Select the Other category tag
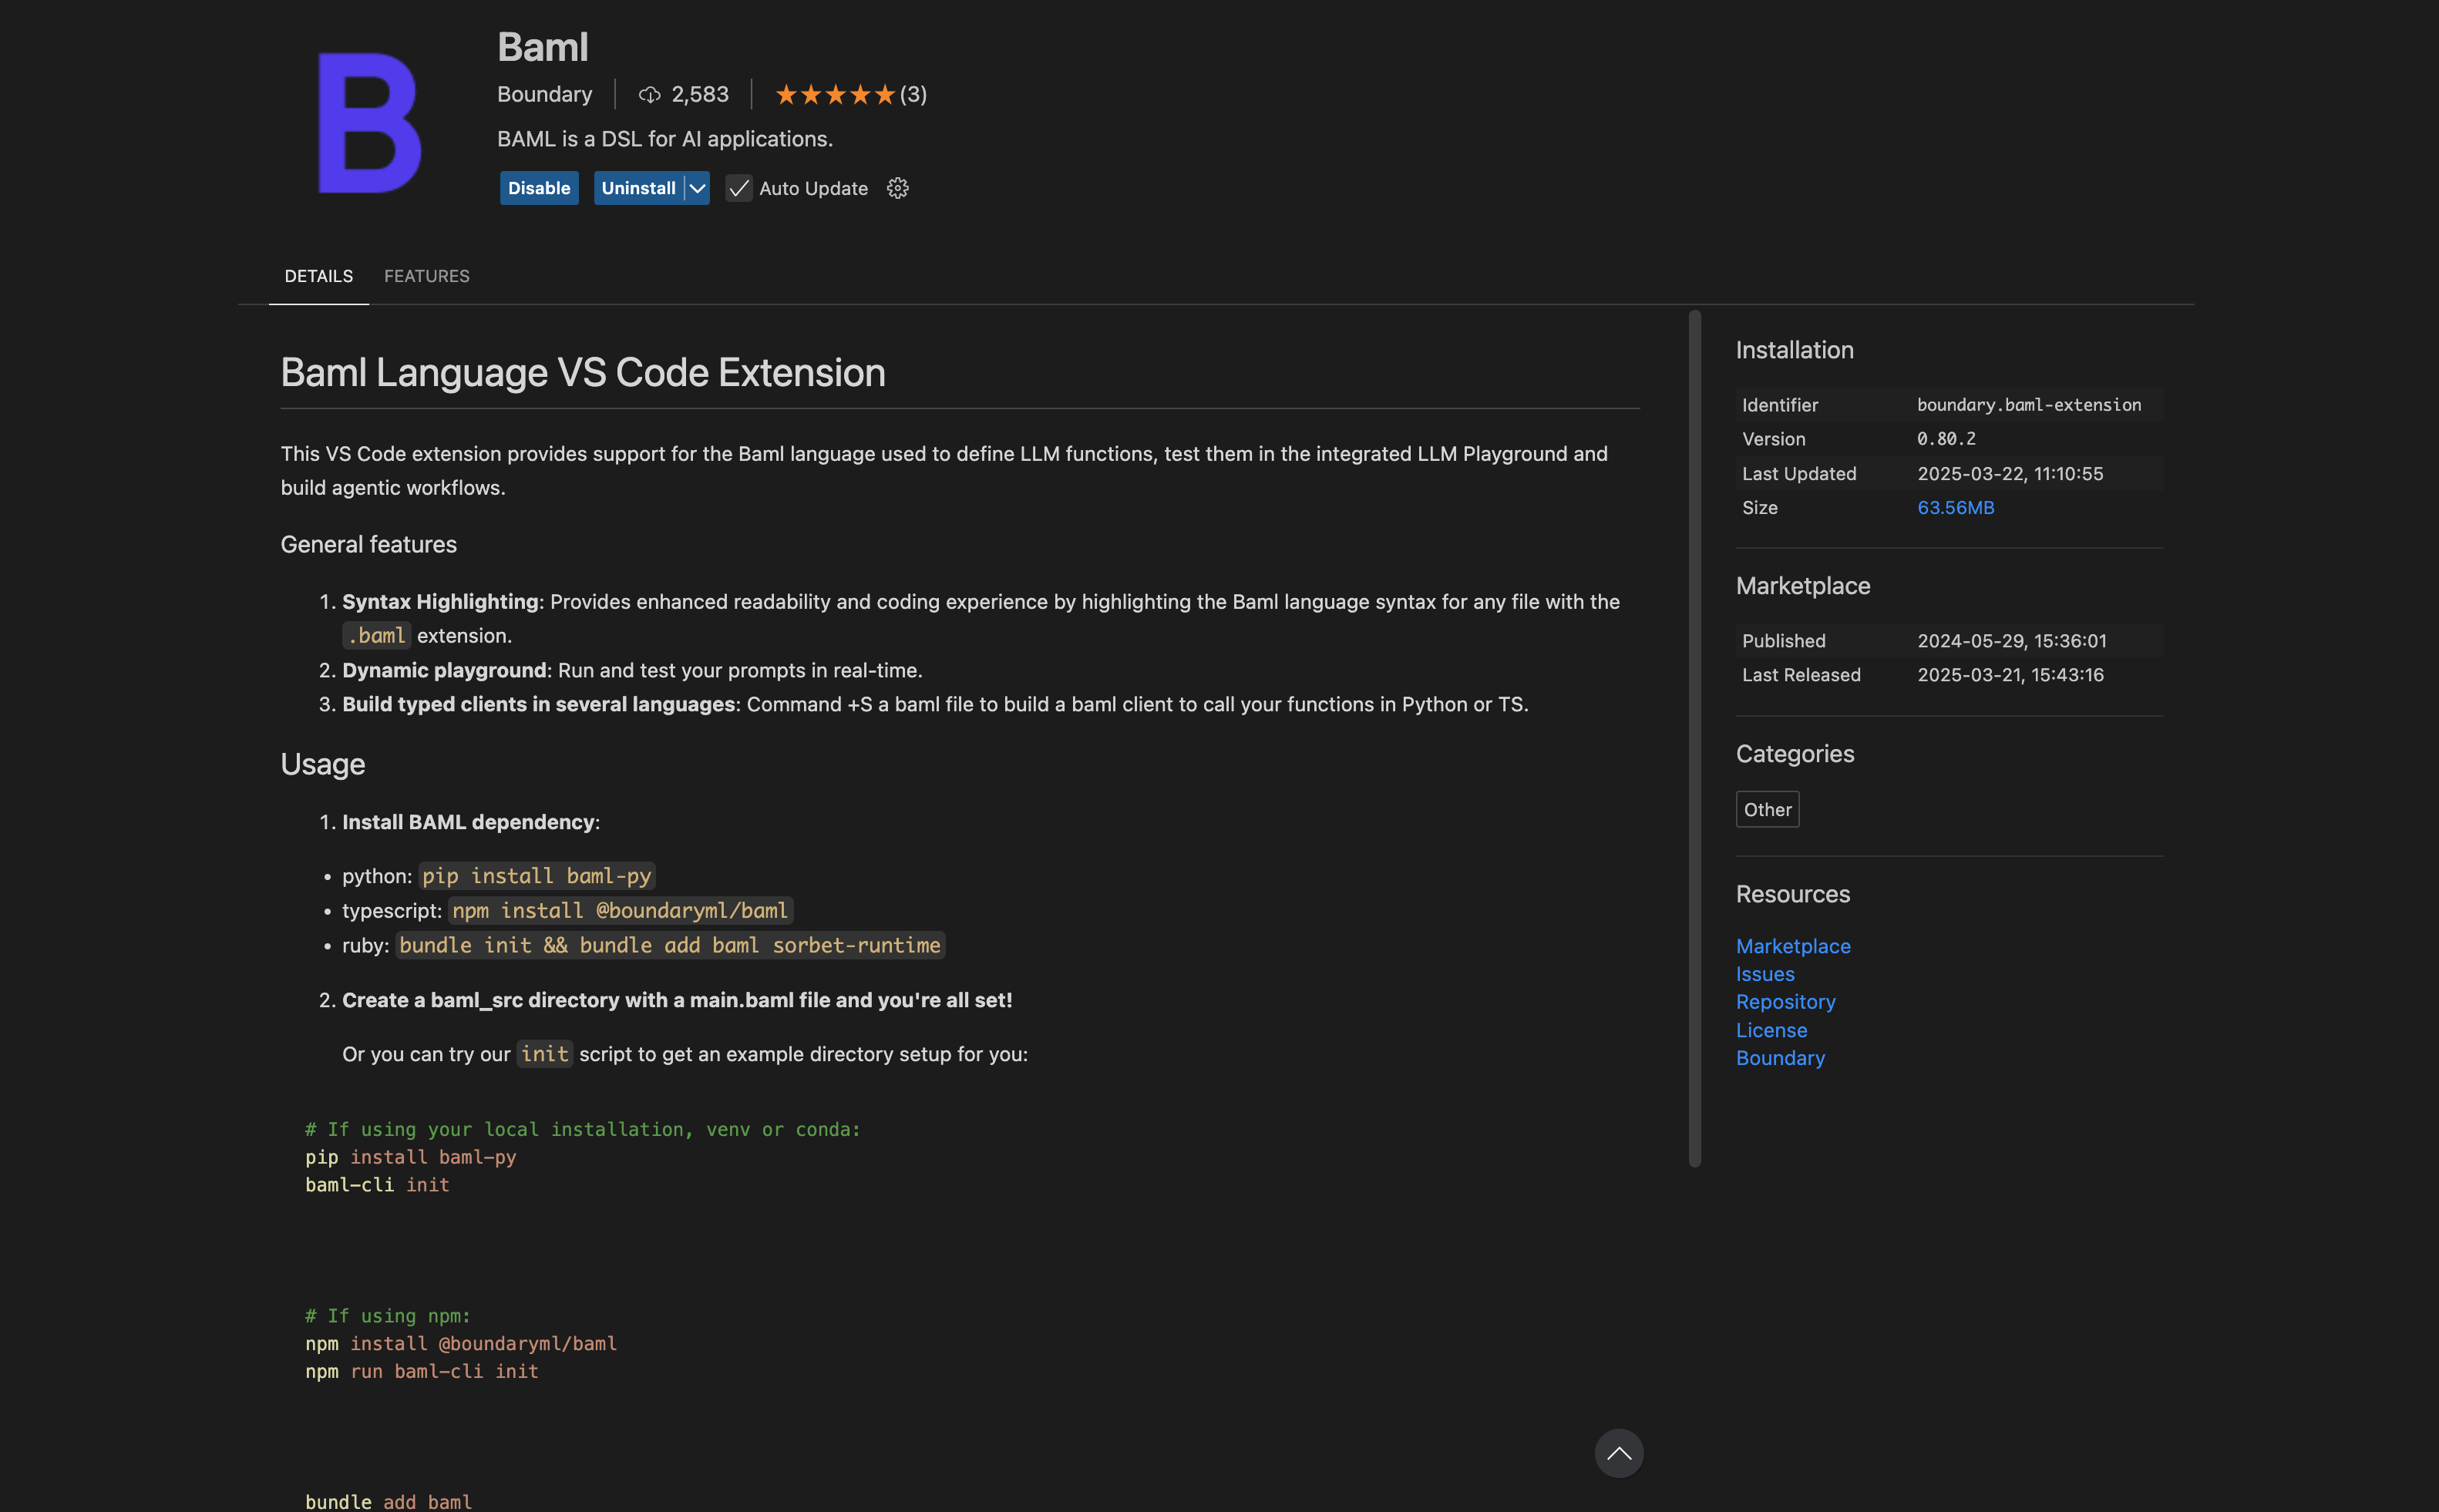The height and width of the screenshot is (1512, 2439). tap(1767, 810)
